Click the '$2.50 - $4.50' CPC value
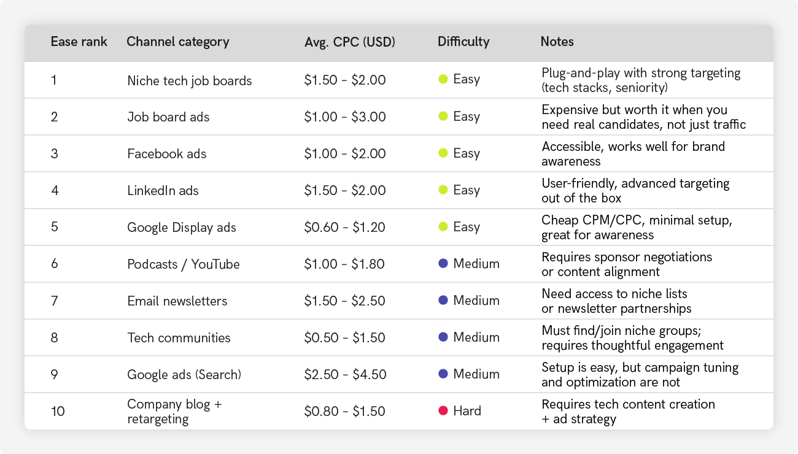The height and width of the screenshot is (454, 798). click(346, 374)
